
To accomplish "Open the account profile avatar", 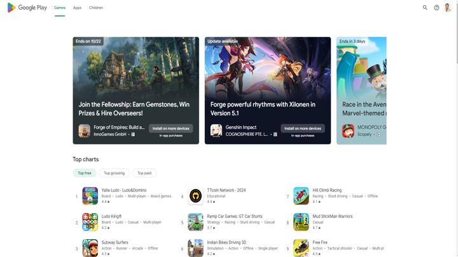I will [448, 8].
